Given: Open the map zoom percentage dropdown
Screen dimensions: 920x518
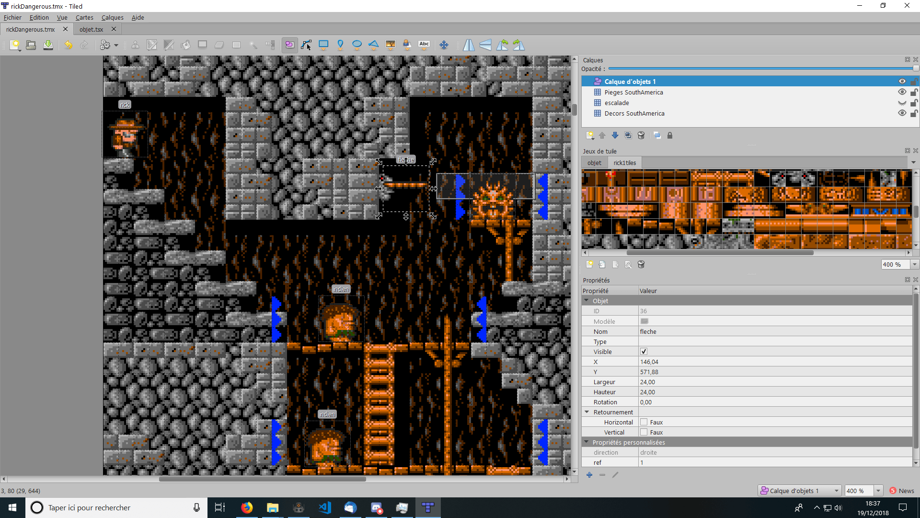Looking at the screenshot, I should [878, 491].
